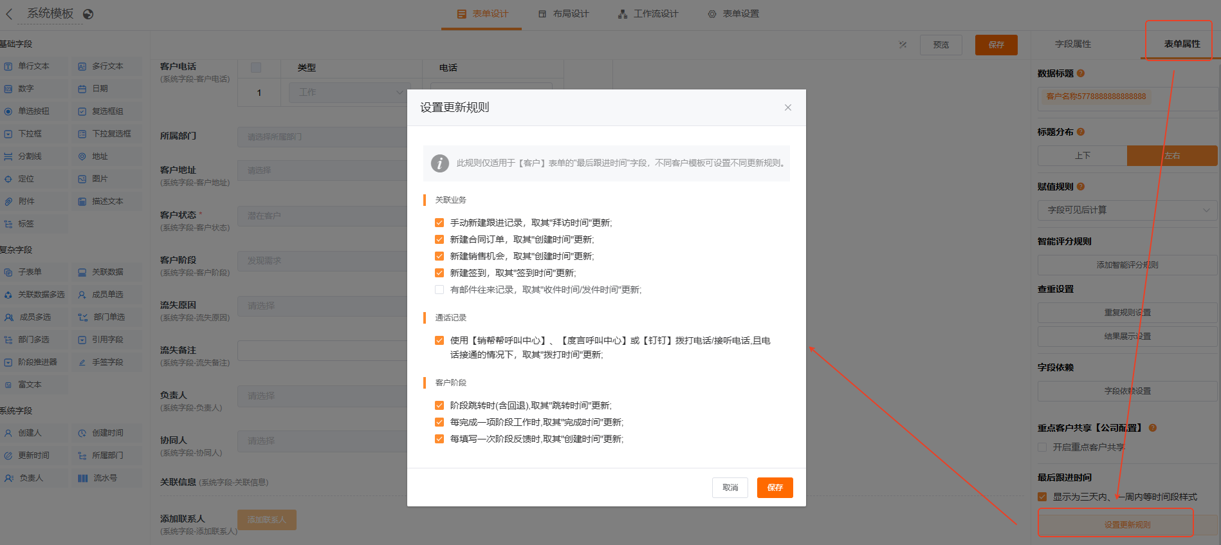Open the 字段属性 tab
Image resolution: width=1221 pixels, height=545 pixels.
click(1072, 44)
